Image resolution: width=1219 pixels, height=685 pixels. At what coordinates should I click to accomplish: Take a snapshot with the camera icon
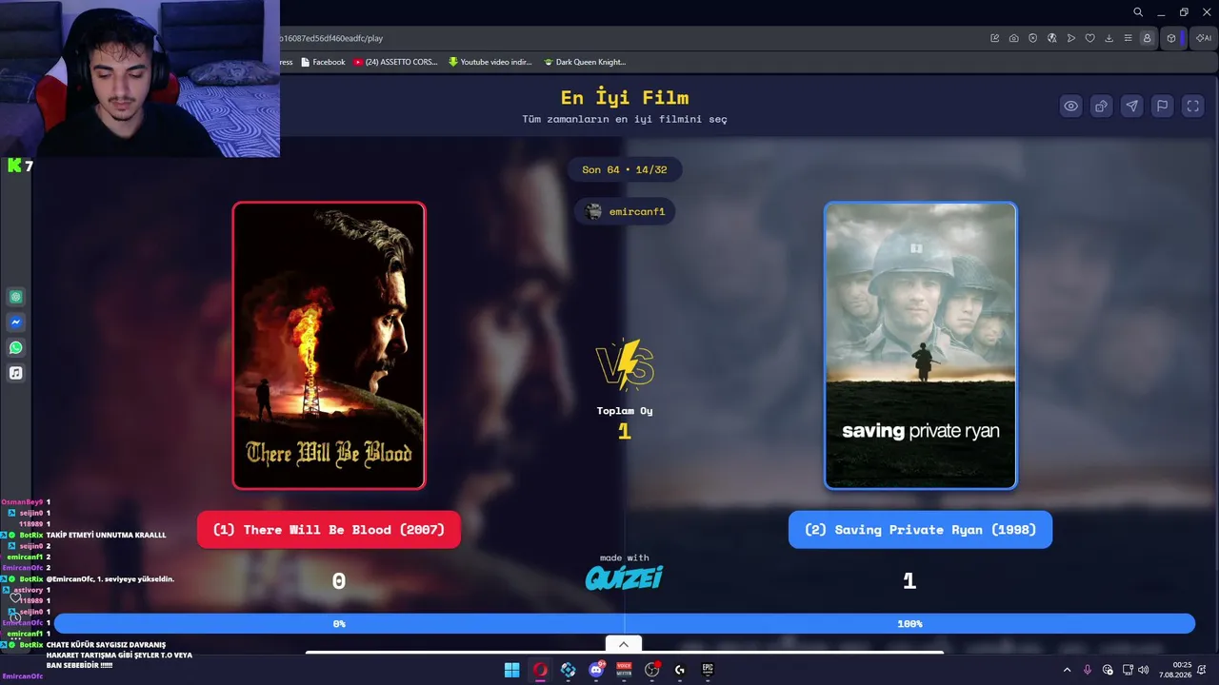pyautogui.click(x=1014, y=38)
